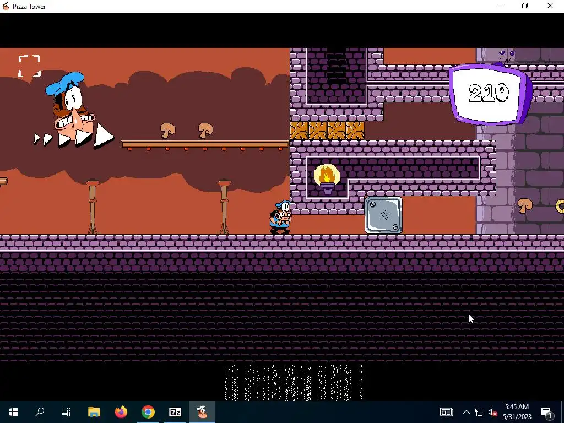Open 7-Zip from taskbar

[x=175, y=412]
